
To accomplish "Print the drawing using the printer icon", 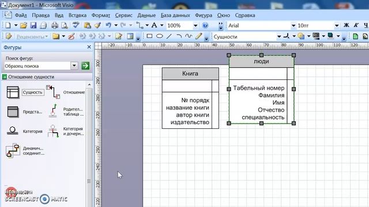I will 55,25.
